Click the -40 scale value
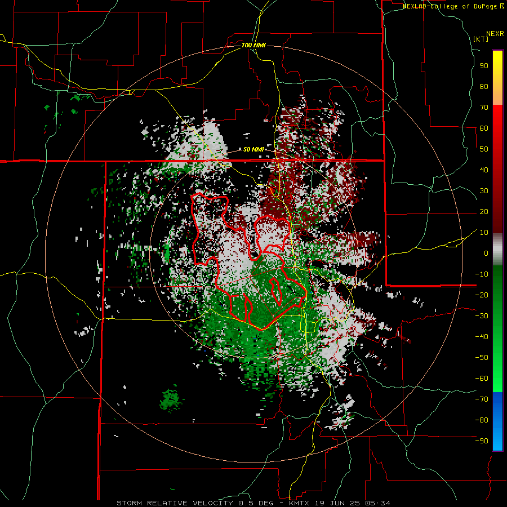 click(482, 337)
